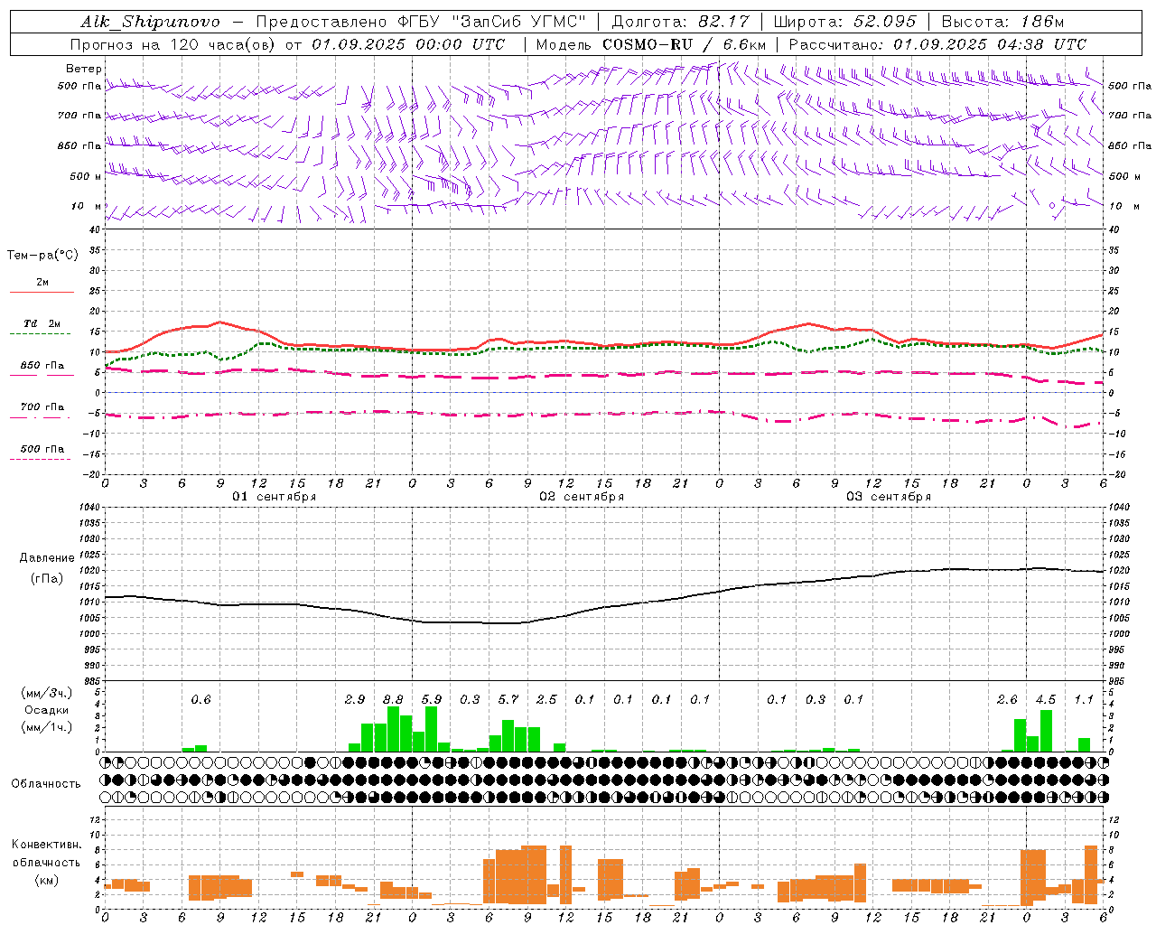
Task: Click the 4.5 precipitation total
Action: tap(1046, 700)
